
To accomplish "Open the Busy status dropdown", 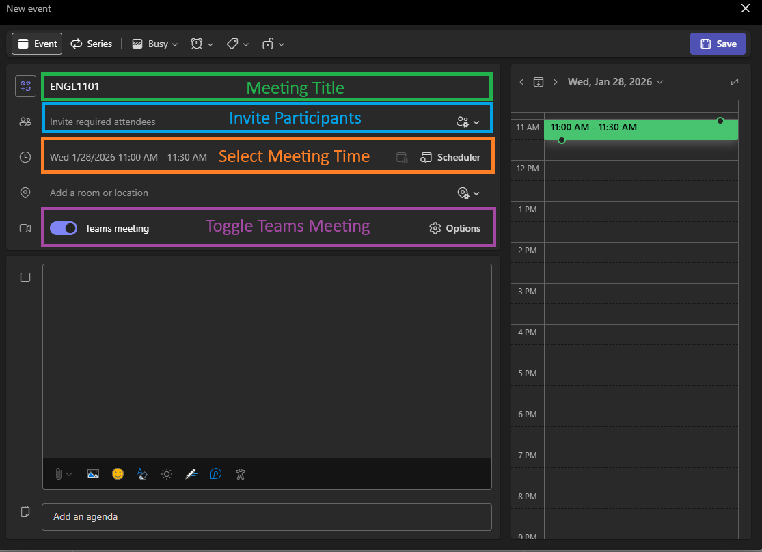I will (154, 44).
